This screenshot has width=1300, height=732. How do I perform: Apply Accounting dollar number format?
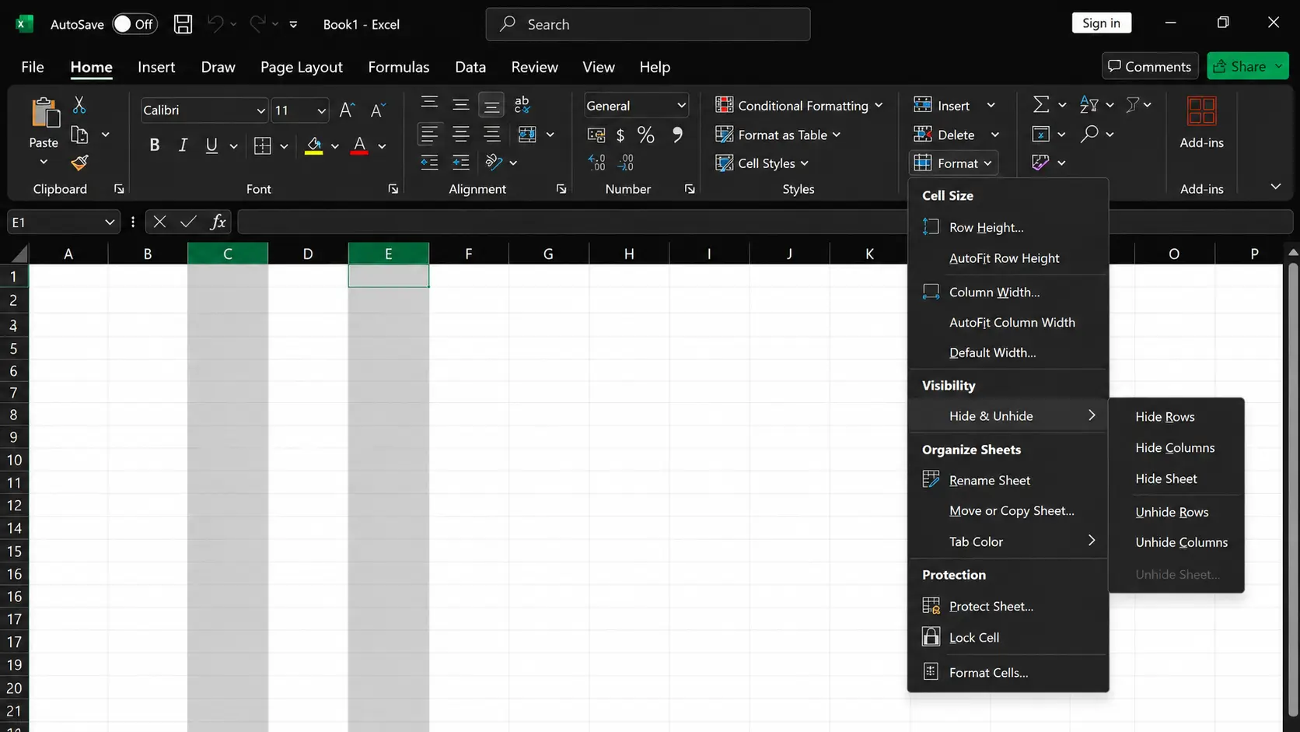point(620,135)
